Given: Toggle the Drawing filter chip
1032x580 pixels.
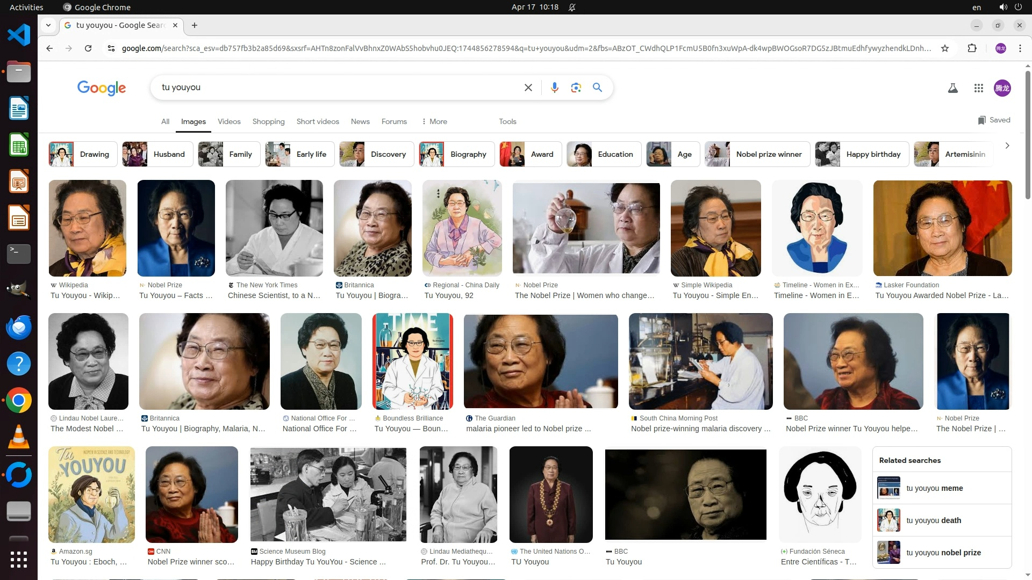Looking at the screenshot, I should 83,154.
